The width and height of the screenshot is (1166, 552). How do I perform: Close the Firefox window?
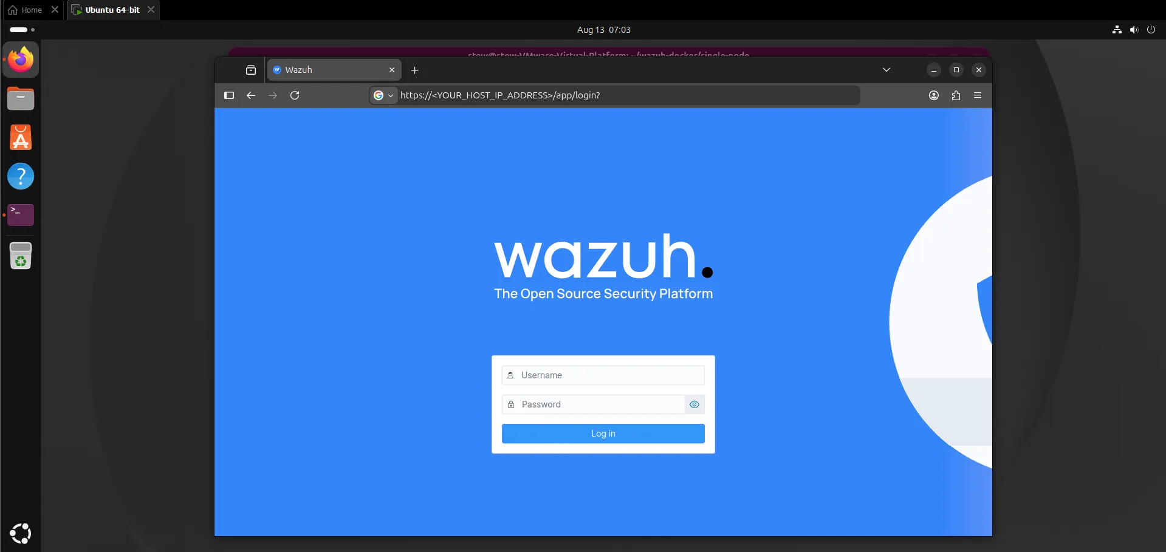coord(979,70)
